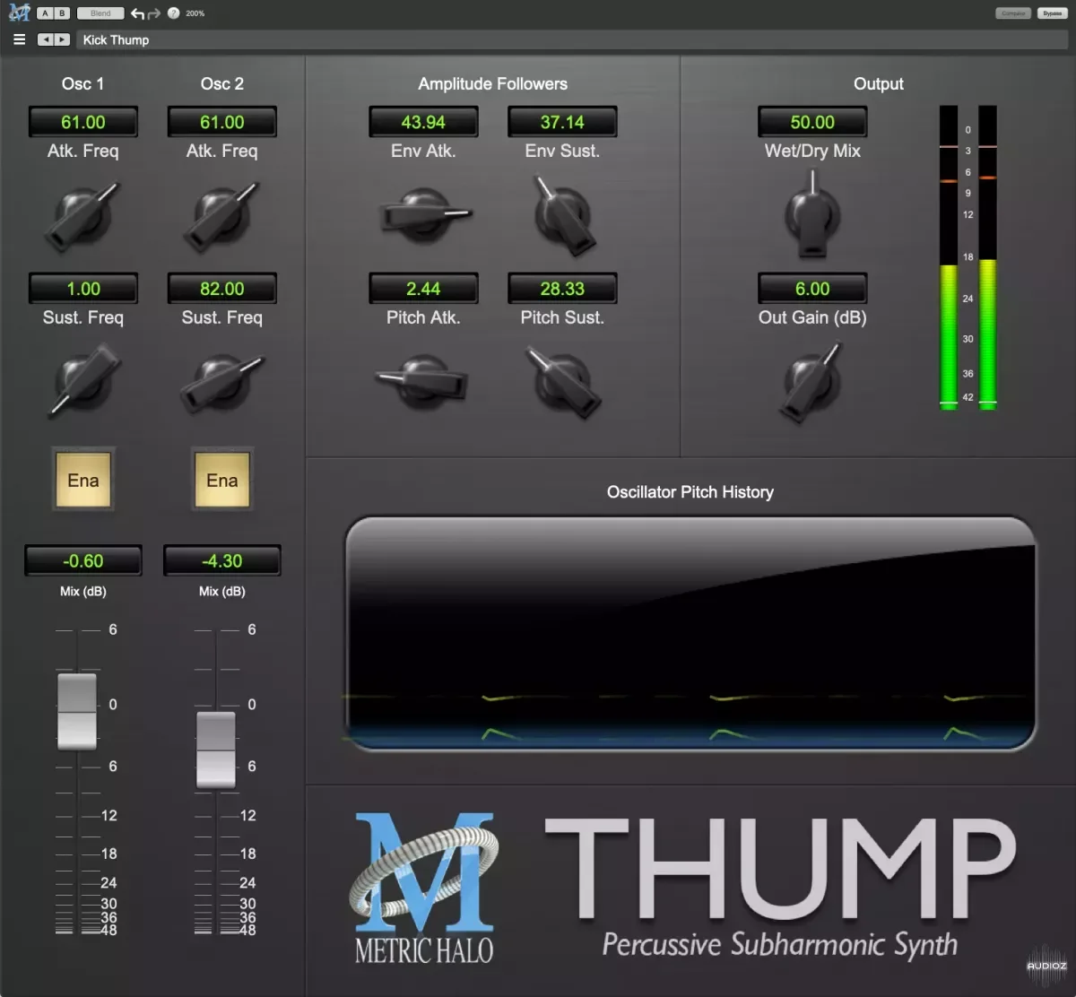Click the Amplitude Followers heading
1076x997 pixels.
click(x=492, y=83)
